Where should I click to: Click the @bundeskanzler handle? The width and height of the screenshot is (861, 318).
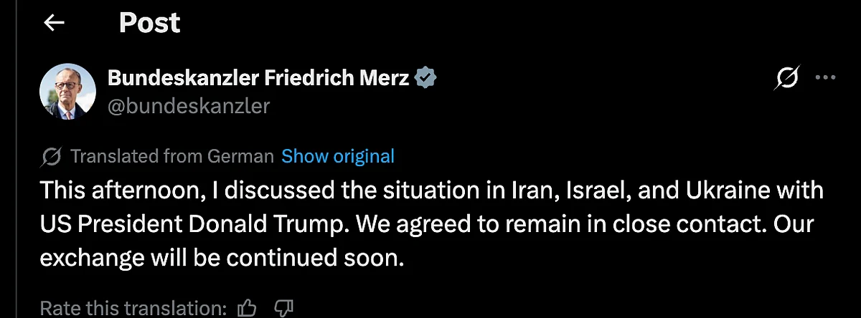[x=189, y=106]
